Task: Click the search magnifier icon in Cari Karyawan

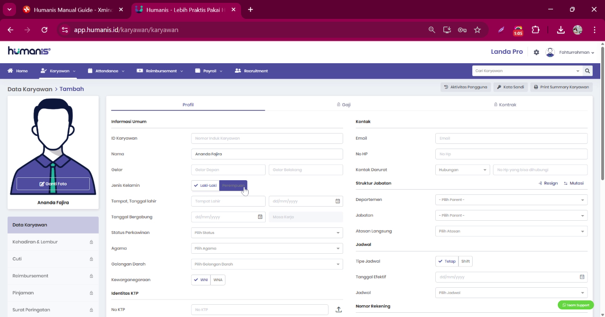Action: coord(588,71)
